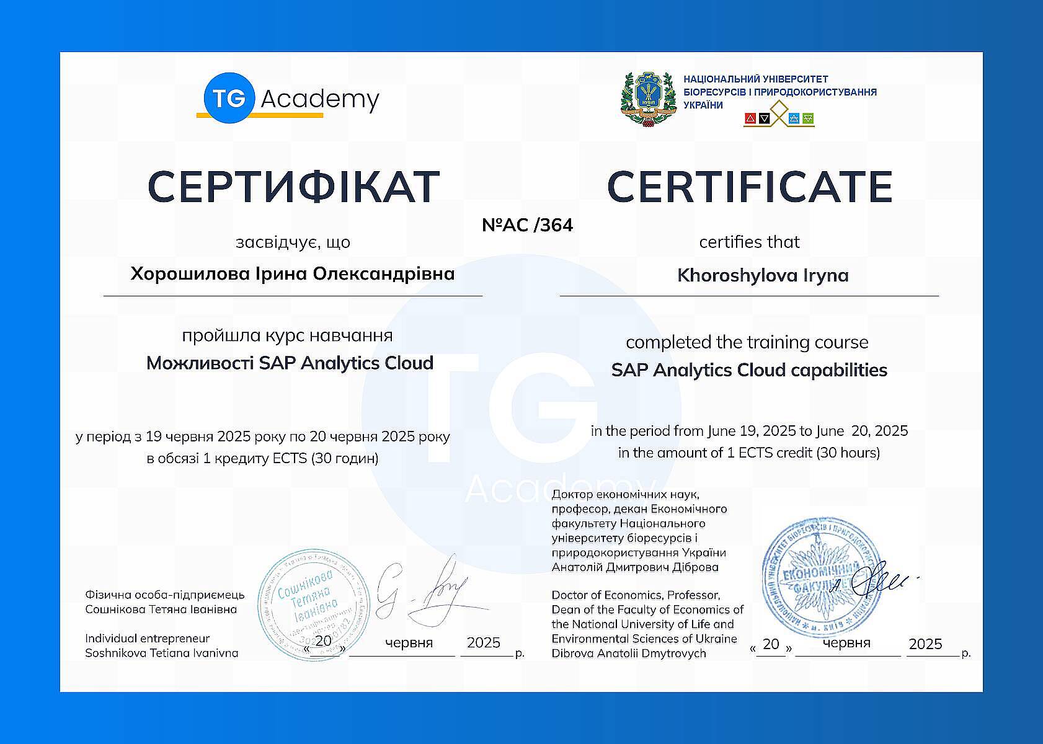The height and width of the screenshot is (744, 1043).
Task: Click the TG Academy circular logo
Action: tap(229, 98)
